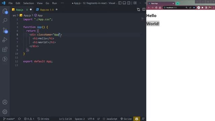Click the feedback icon at status bar end
Viewport: 215px width, 121px height.
143,119
